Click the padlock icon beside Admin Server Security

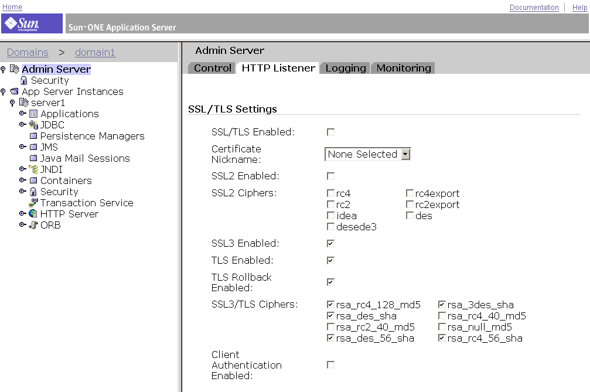point(23,80)
